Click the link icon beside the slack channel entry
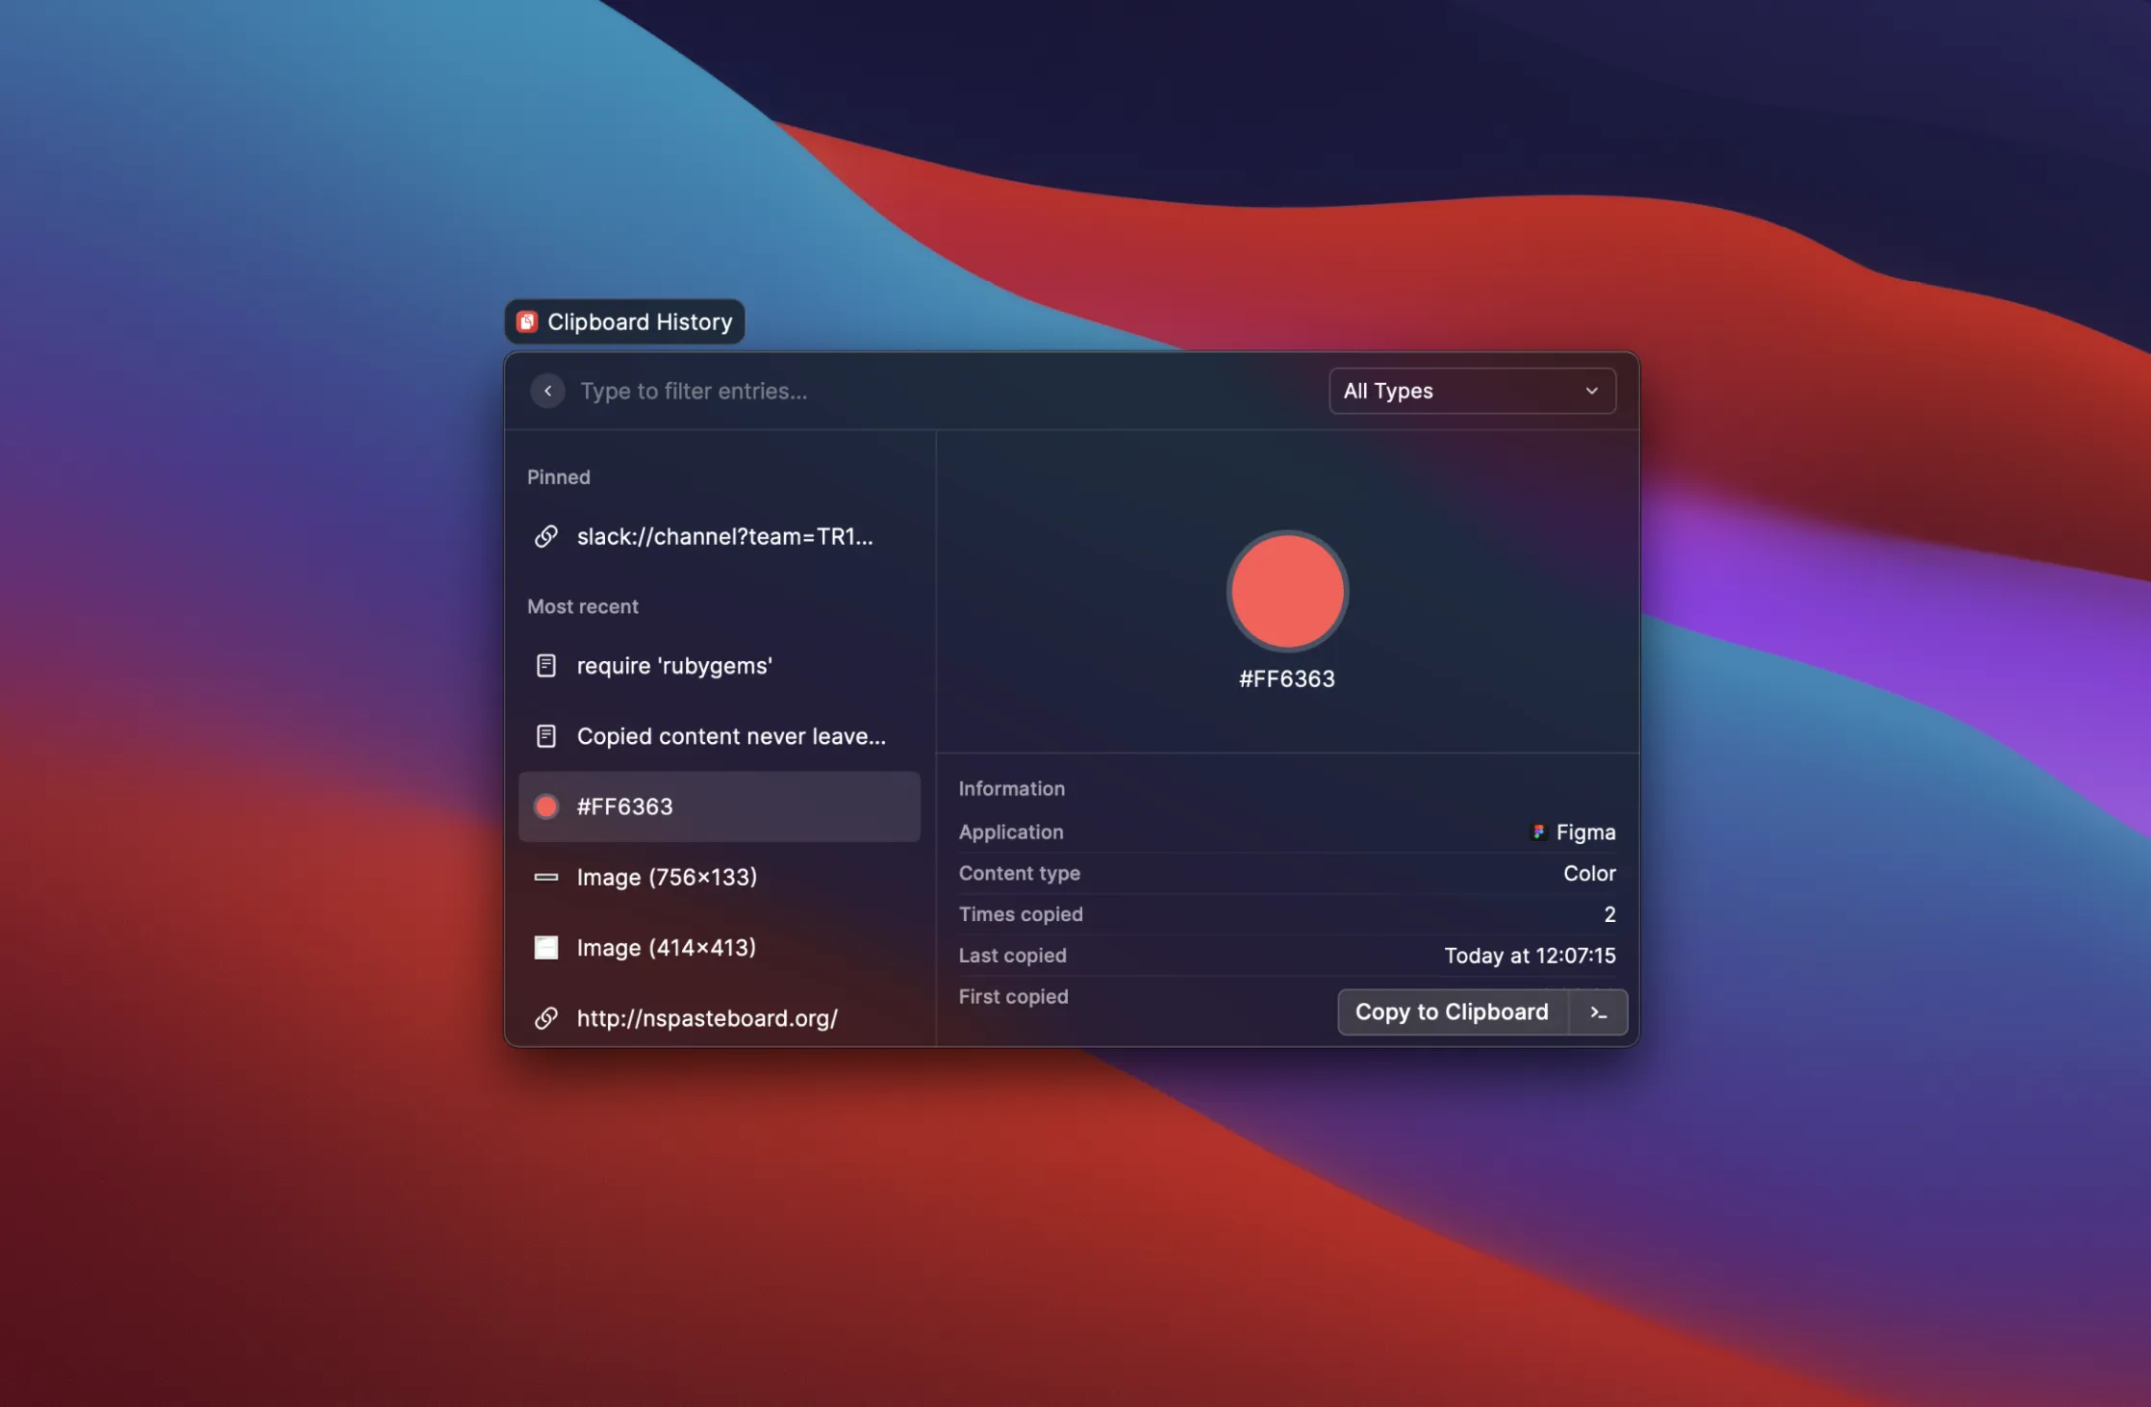Image resolution: width=2151 pixels, height=1407 pixels. point(546,536)
